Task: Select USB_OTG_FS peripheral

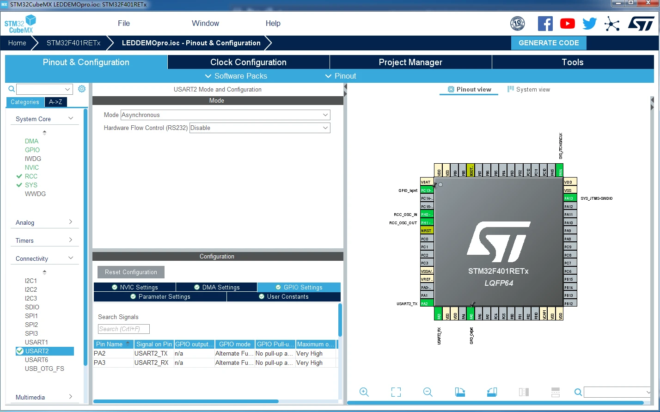Action: pyautogui.click(x=44, y=369)
